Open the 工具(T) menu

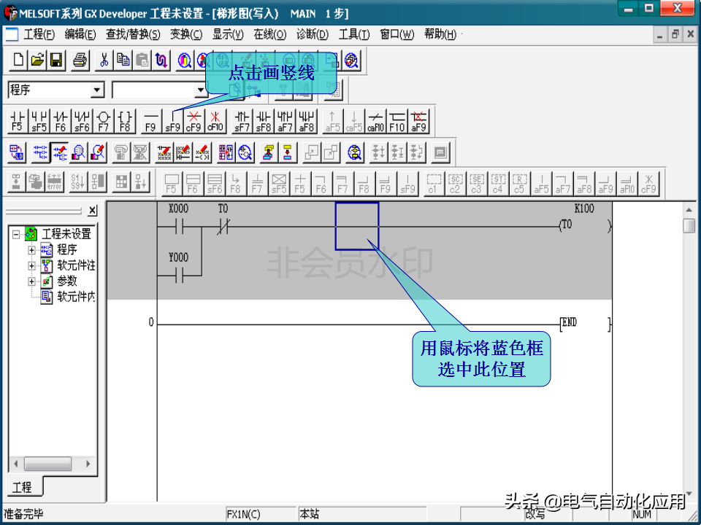354,34
